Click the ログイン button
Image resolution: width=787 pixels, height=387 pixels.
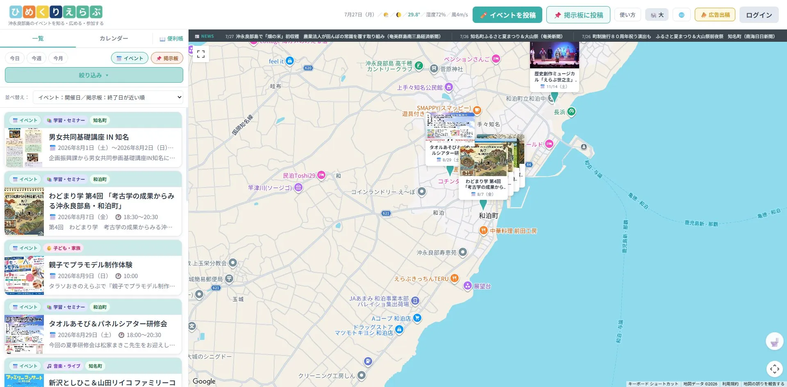pyautogui.click(x=759, y=15)
